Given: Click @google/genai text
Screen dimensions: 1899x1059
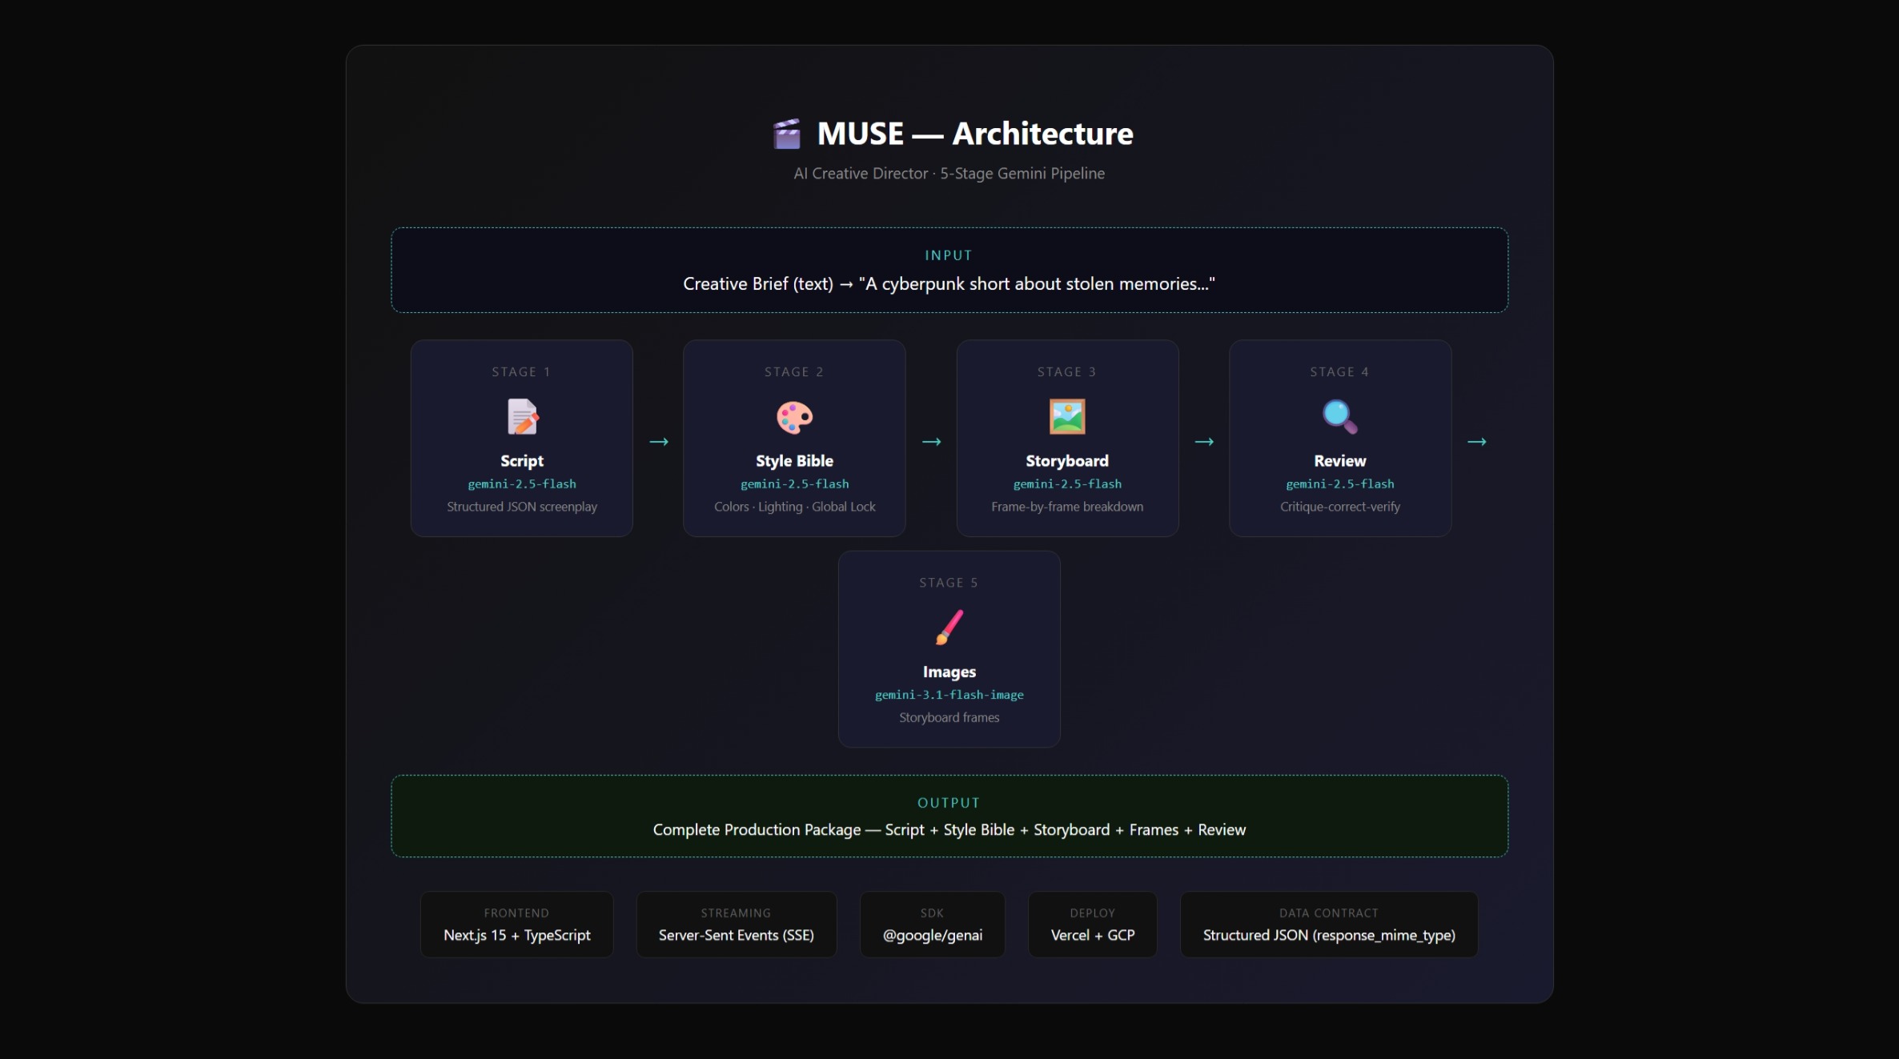Looking at the screenshot, I should [x=933, y=936].
